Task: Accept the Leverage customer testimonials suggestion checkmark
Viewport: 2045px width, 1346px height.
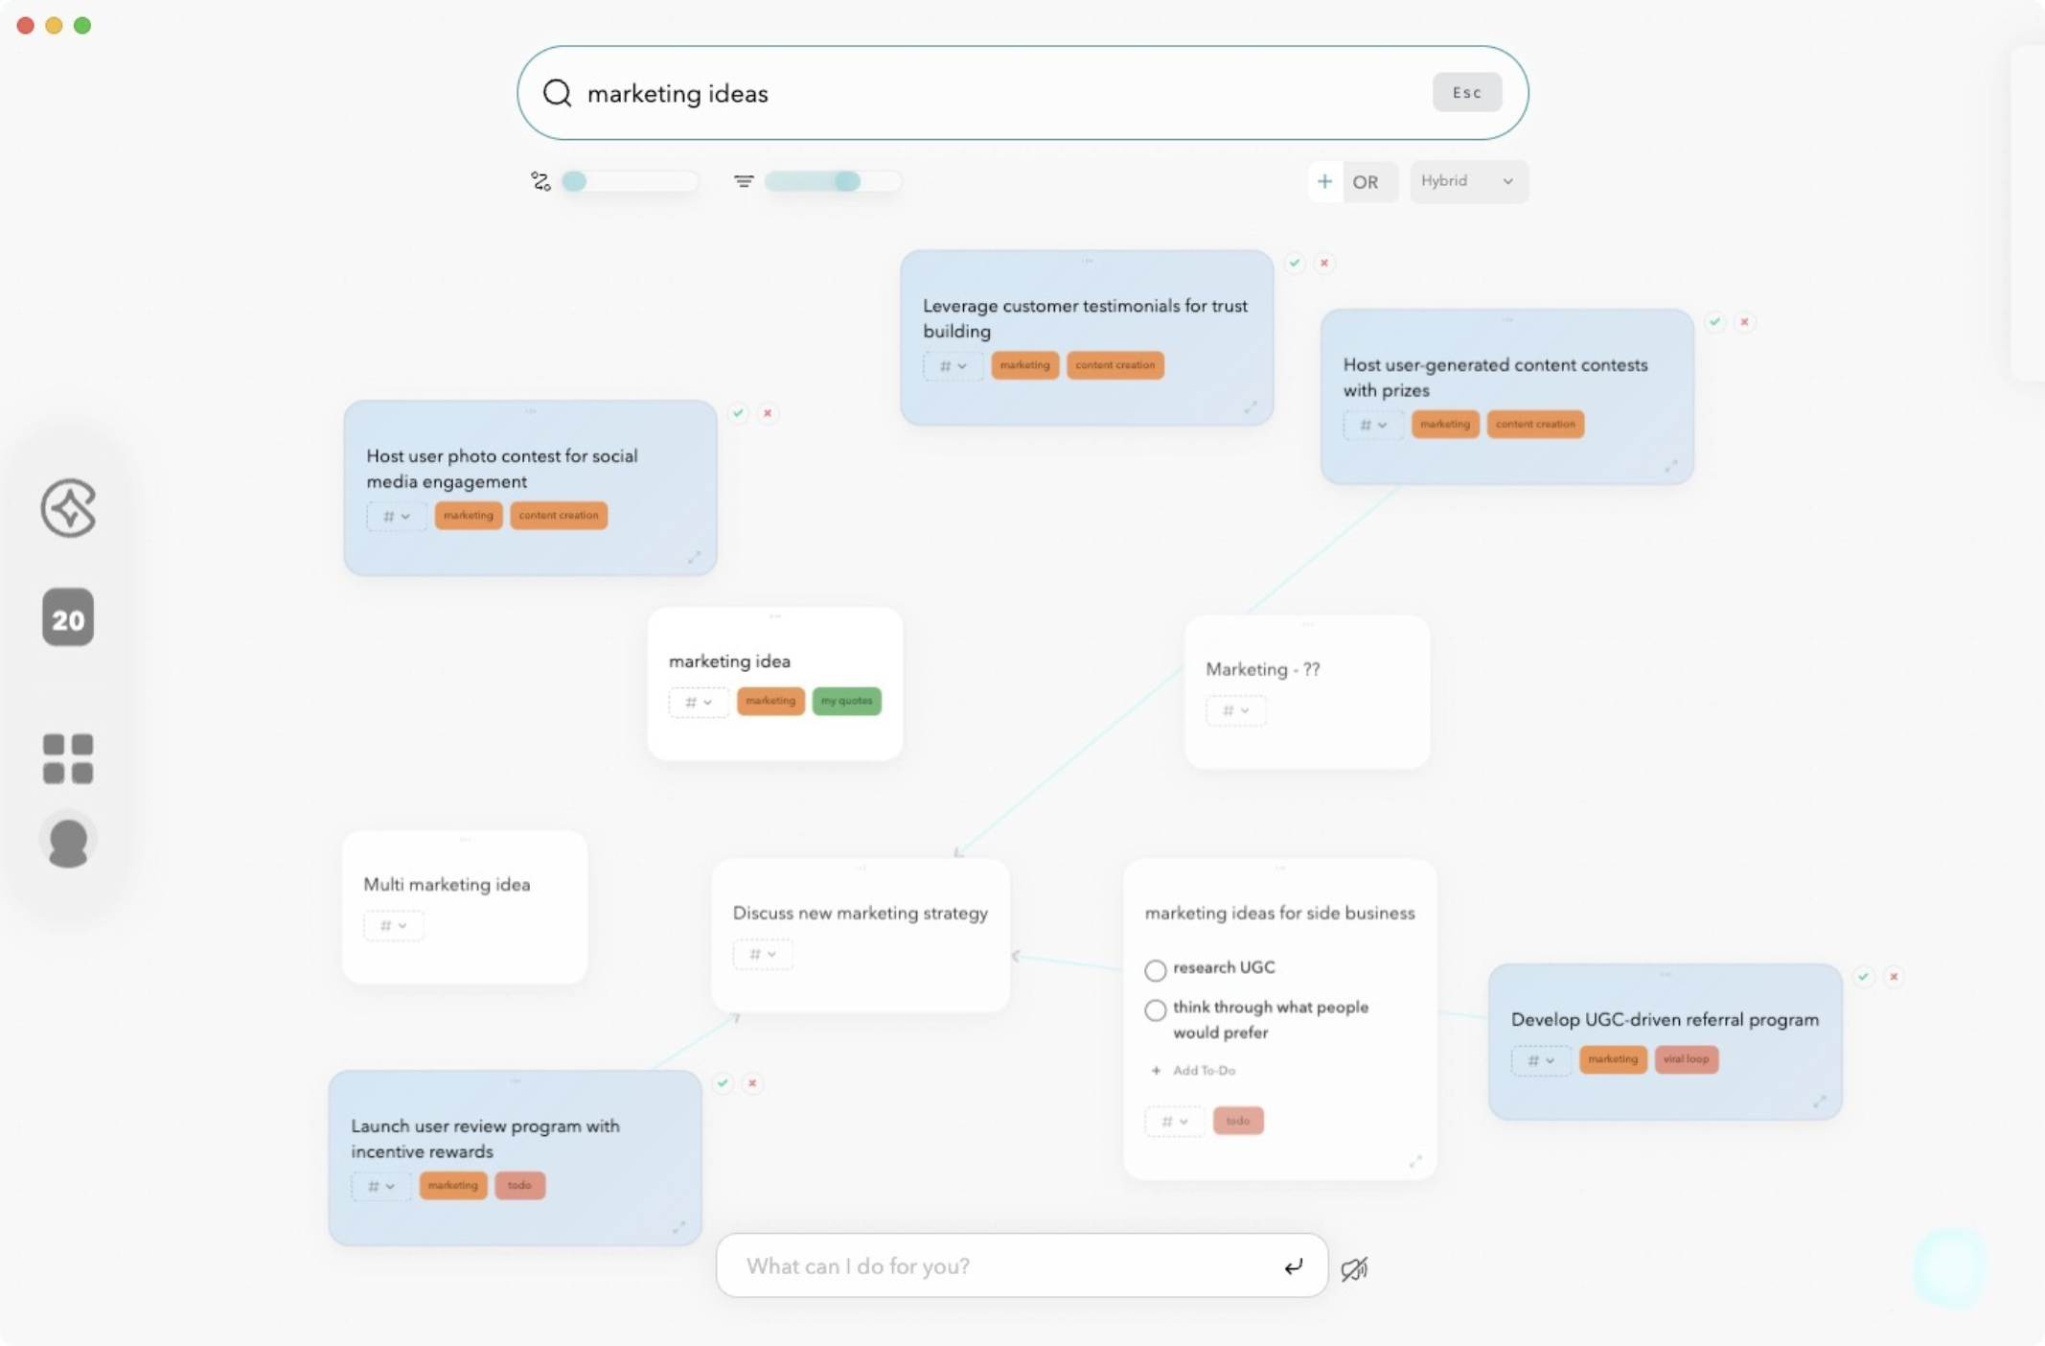Action: 1295,263
